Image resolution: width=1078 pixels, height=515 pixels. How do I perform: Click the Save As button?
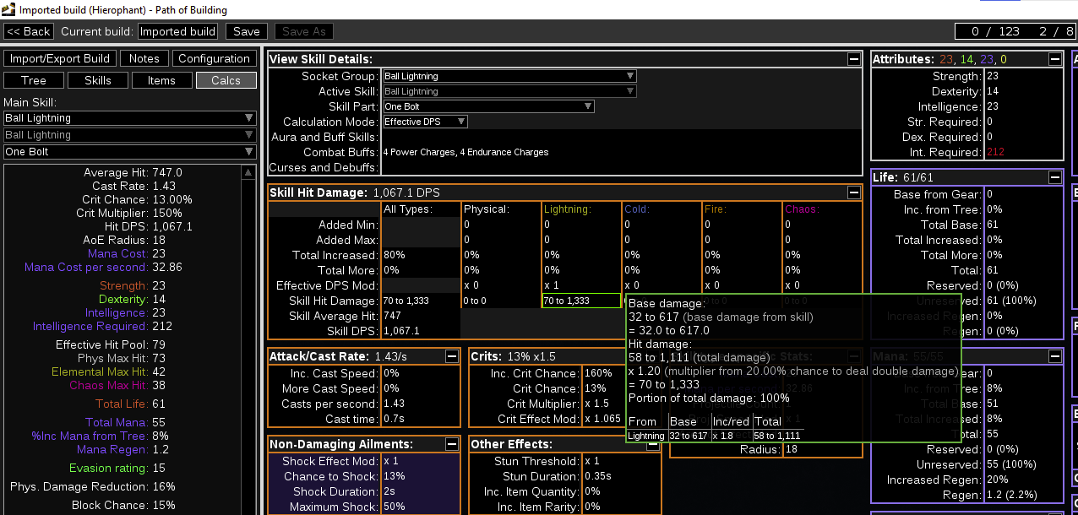tap(304, 31)
